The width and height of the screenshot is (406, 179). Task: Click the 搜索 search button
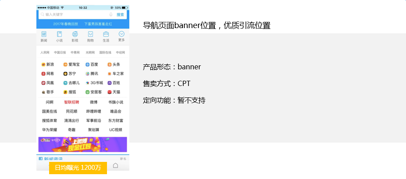tap(120, 14)
